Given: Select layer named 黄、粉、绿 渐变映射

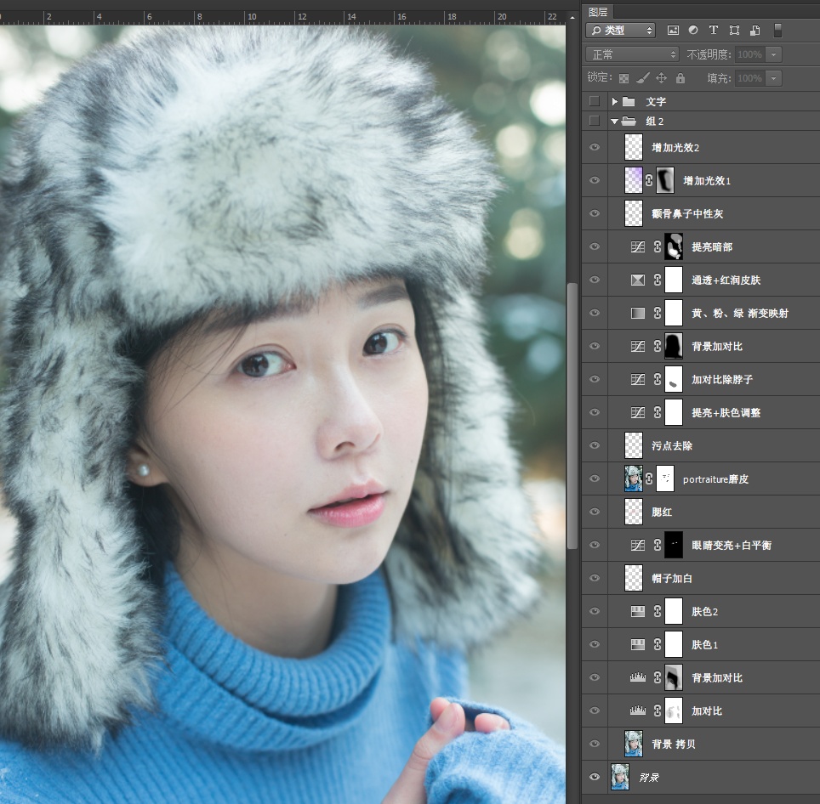Looking at the screenshot, I should click(x=739, y=313).
